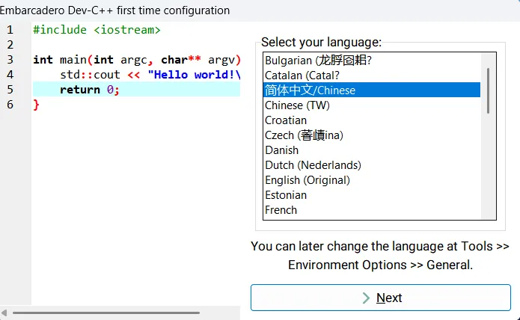
Task: Choose Croatian from the language list
Action: pos(371,120)
